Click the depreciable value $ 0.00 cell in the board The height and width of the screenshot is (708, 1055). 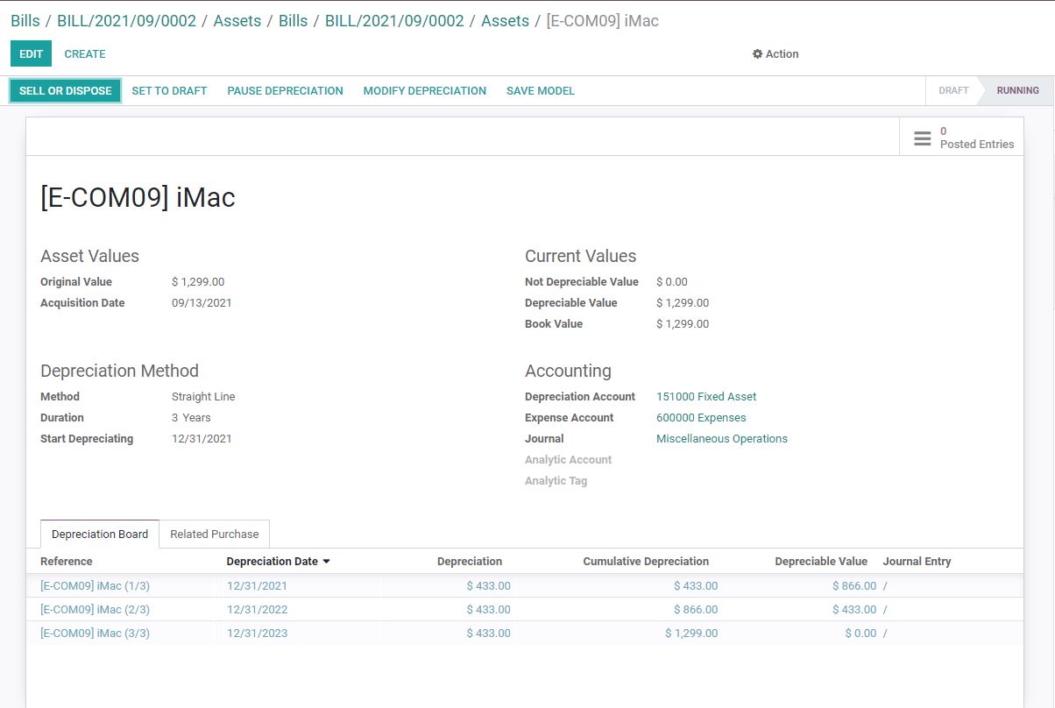coord(860,634)
